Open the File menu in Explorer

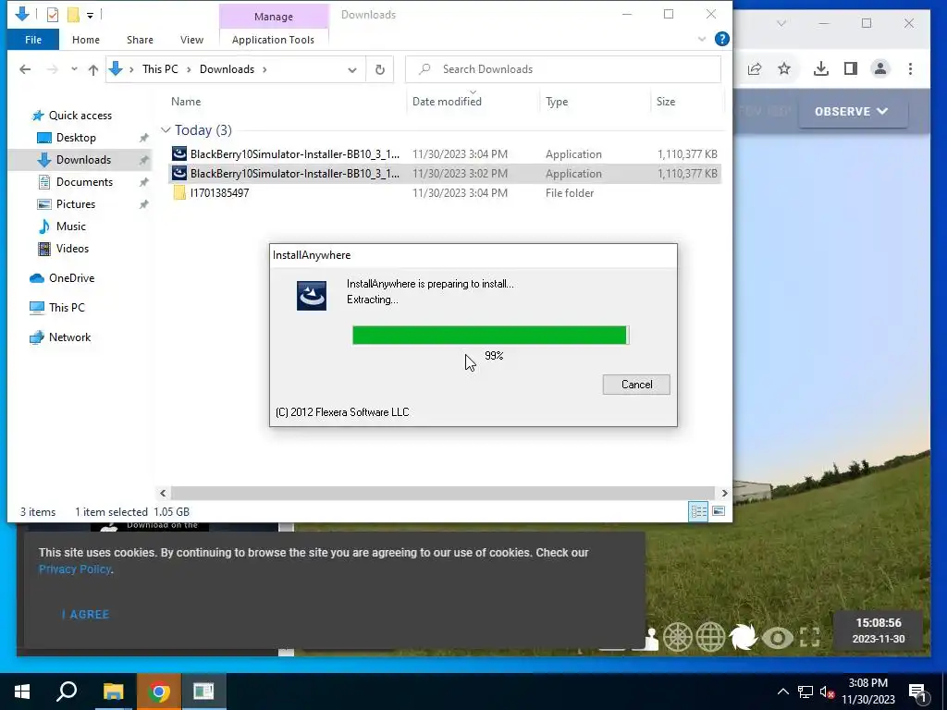click(33, 39)
